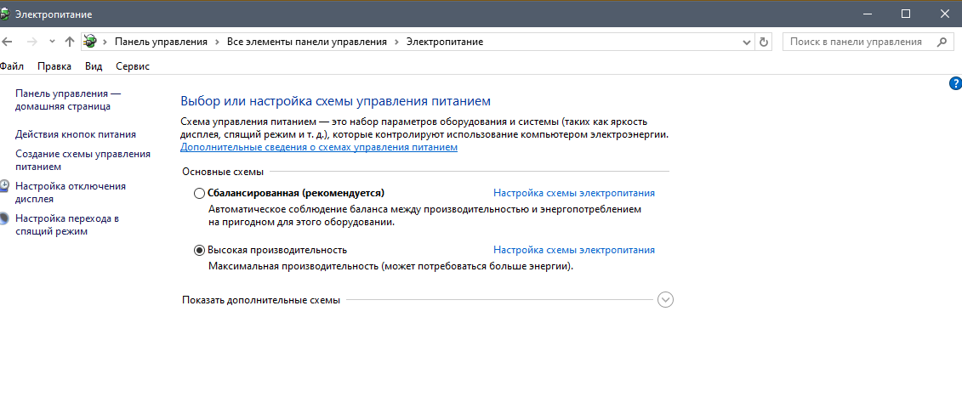Expand the chevron after Панель управления breadcrumb

(x=217, y=42)
